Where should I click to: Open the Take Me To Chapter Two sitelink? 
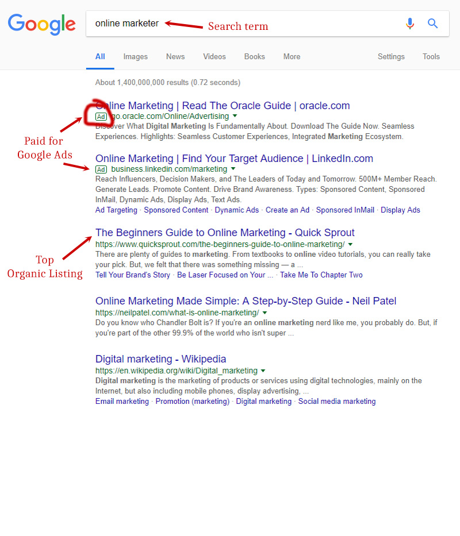(x=321, y=275)
